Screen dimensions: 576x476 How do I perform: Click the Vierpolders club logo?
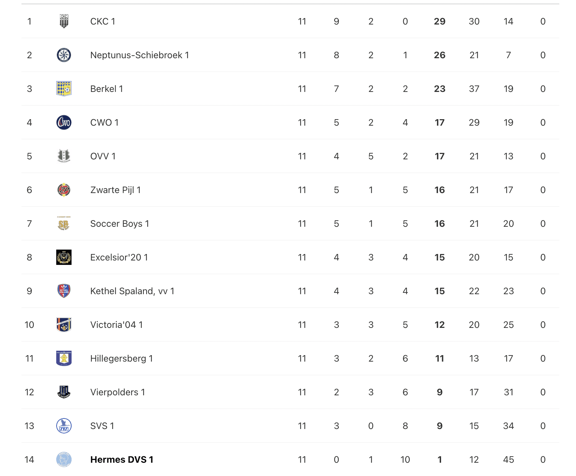pos(64,392)
